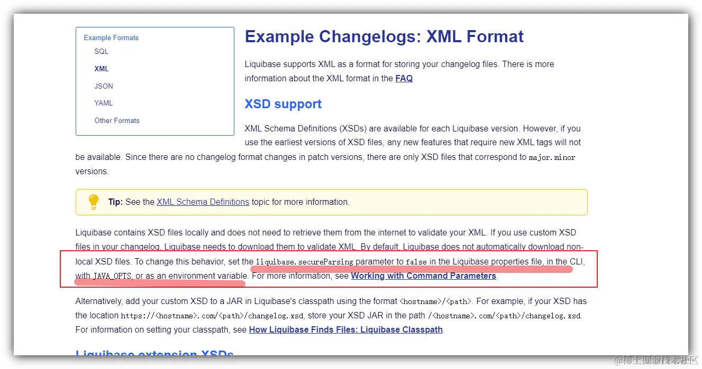The image size is (702, 369).
Task: Click the Example Changelogs: XML Format title
Action: click(384, 36)
